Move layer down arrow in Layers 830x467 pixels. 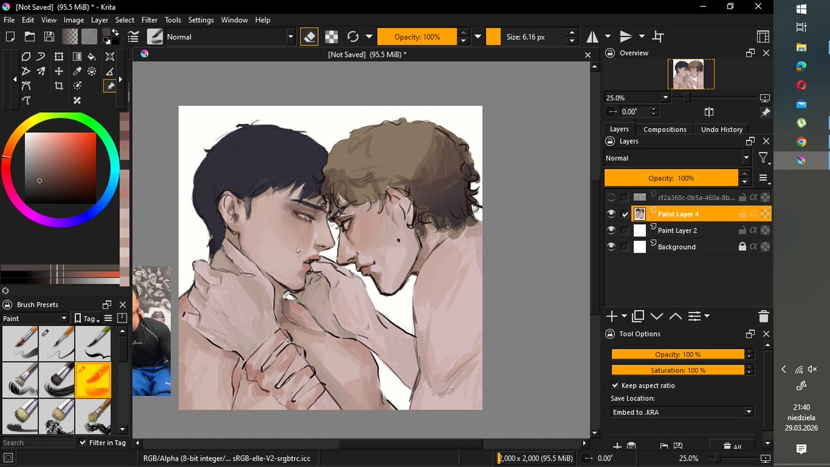click(x=656, y=316)
